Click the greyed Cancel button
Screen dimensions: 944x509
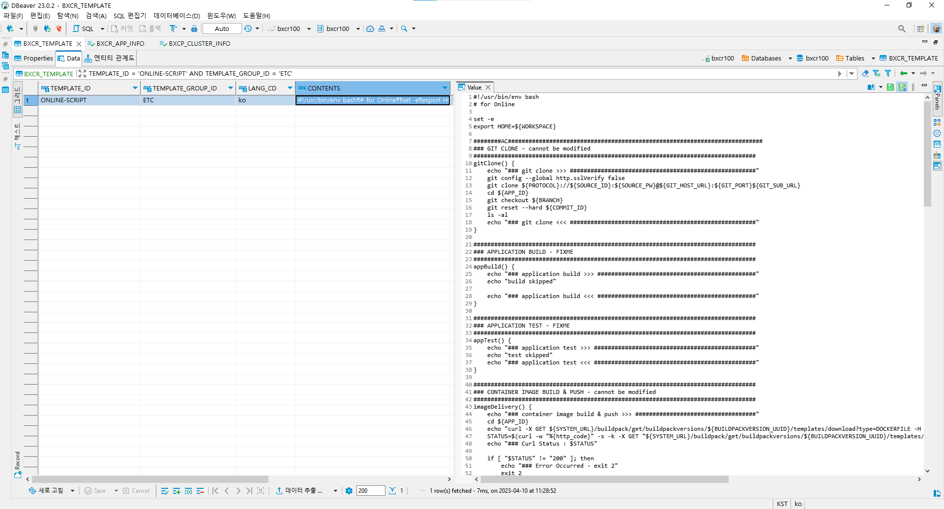[x=136, y=491]
